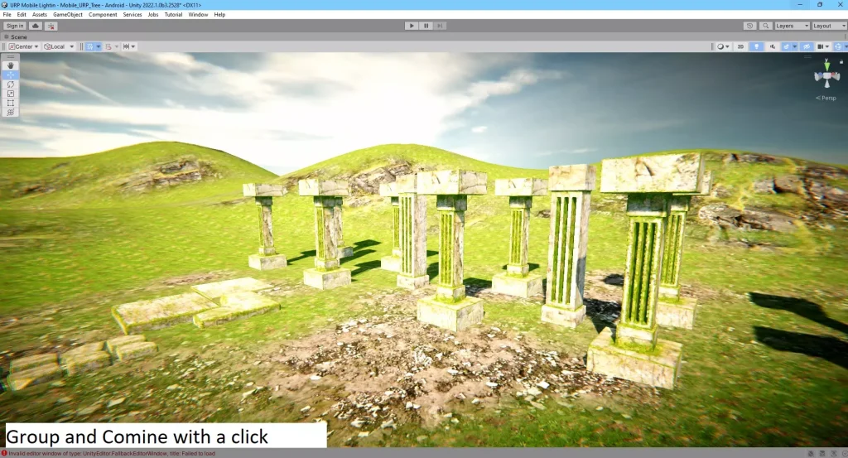The image size is (848, 458).
Task: Open the Window menu
Action: [x=198, y=15]
